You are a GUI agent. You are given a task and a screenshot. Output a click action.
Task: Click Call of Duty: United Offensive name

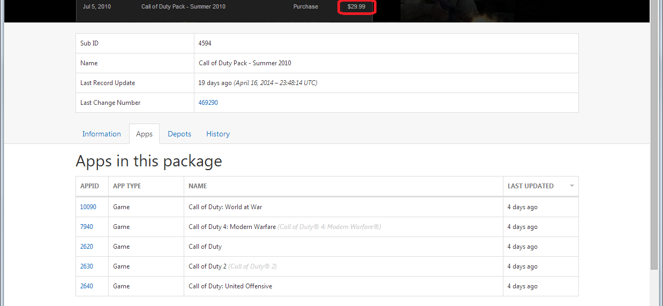[x=230, y=286]
